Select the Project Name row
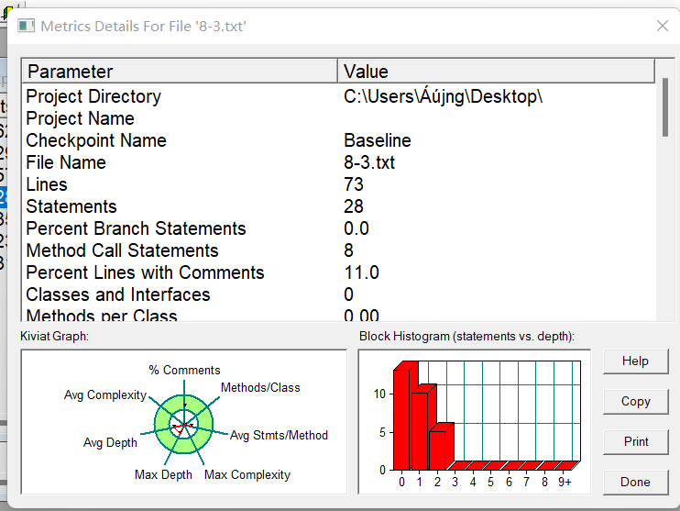The image size is (680, 511). tap(338, 118)
